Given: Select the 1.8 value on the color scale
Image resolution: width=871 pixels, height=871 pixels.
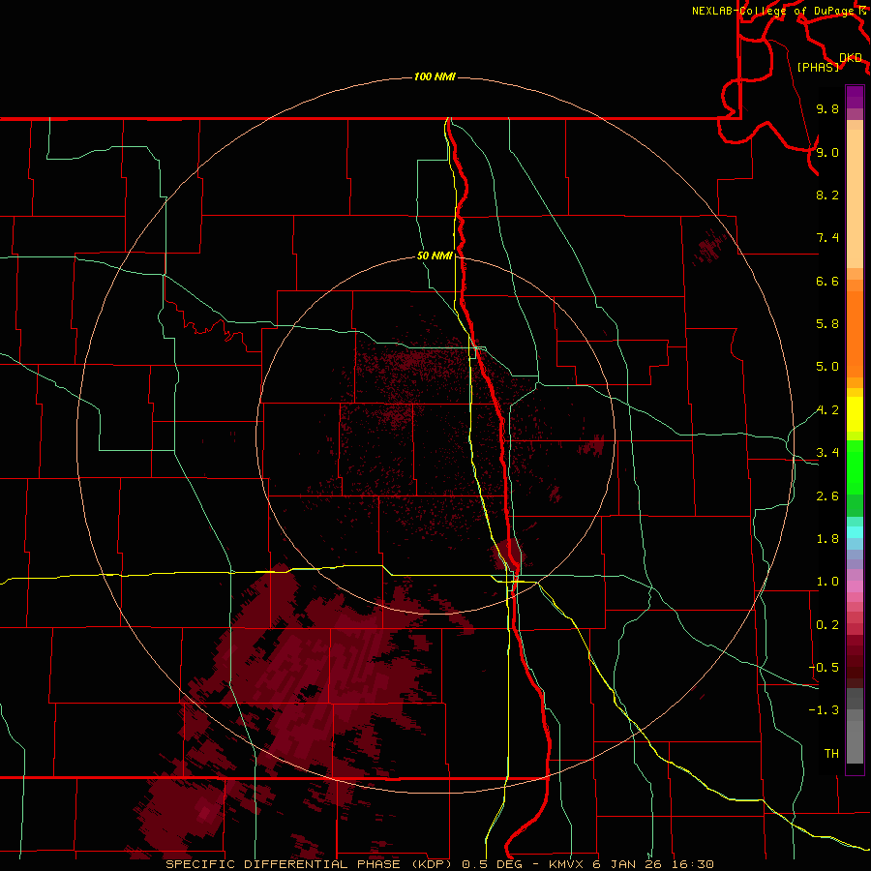Looking at the screenshot, I should [x=827, y=539].
